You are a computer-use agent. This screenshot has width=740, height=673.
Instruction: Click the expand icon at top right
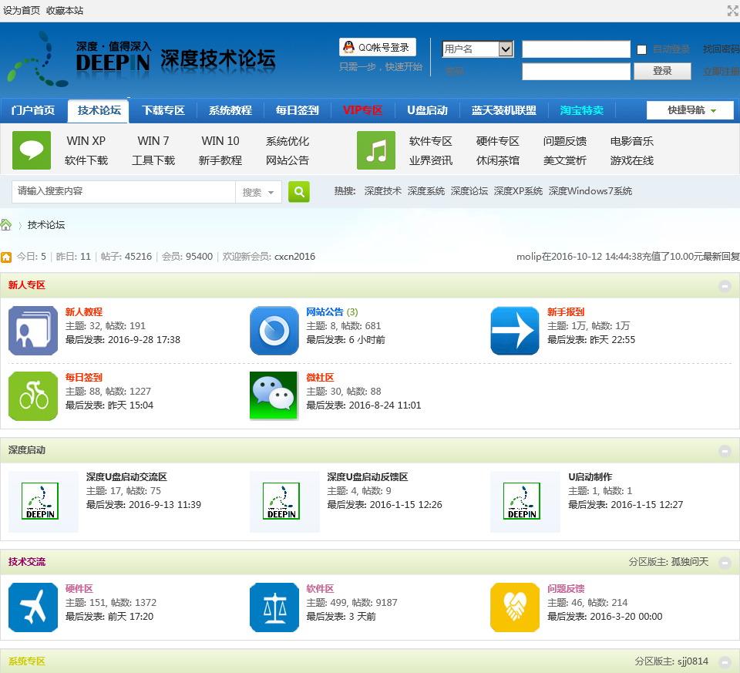point(733,10)
